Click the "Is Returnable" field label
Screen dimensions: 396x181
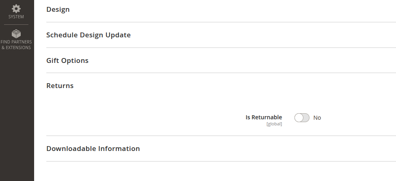[264, 117]
